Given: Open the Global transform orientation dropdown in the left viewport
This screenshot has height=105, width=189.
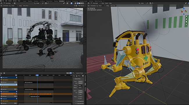Looking at the screenshot, I should pos(38,3).
